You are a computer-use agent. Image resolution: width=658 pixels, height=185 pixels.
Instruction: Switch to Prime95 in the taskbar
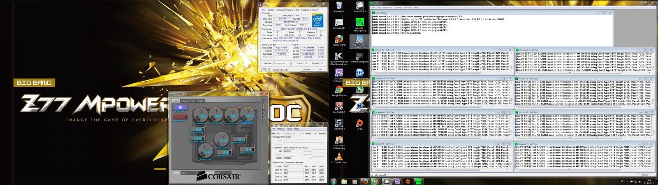[418, 181]
